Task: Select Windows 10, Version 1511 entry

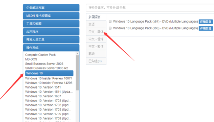Action: (x=43, y=87)
